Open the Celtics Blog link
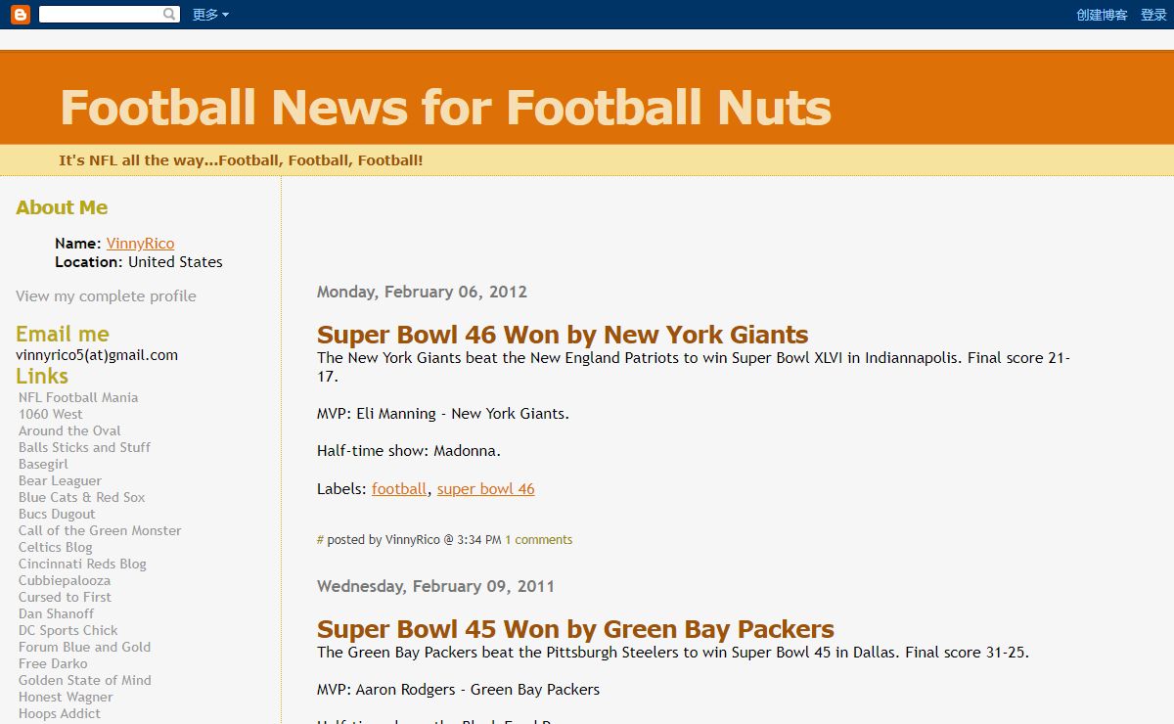This screenshot has height=724, width=1174. [55, 547]
